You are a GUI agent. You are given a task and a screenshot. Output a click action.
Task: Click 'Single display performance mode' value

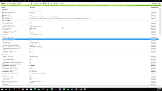click(x=36, y=81)
